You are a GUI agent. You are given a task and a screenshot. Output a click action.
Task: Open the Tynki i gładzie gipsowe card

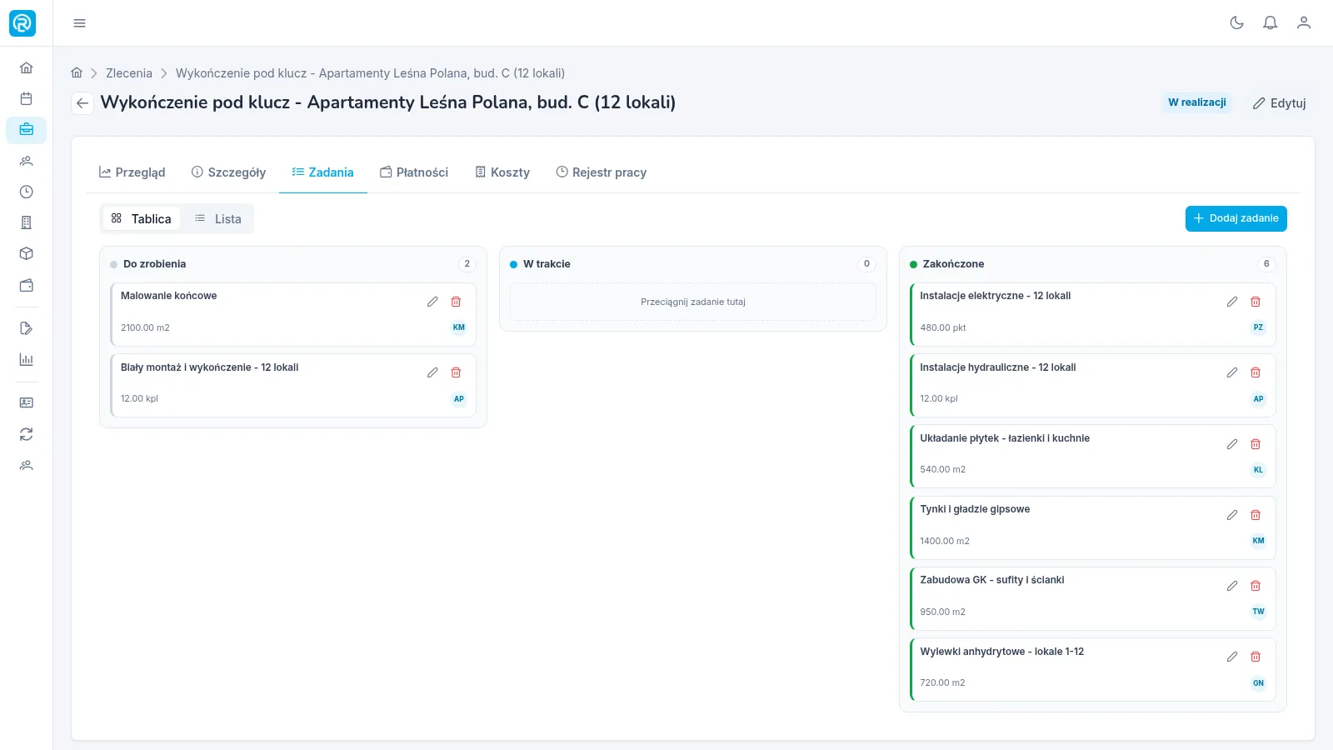1092,527
